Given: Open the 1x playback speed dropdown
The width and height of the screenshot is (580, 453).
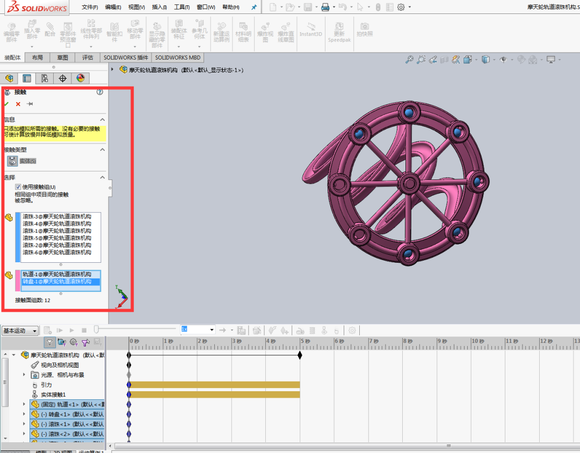Looking at the screenshot, I should pyautogui.click(x=211, y=330).
